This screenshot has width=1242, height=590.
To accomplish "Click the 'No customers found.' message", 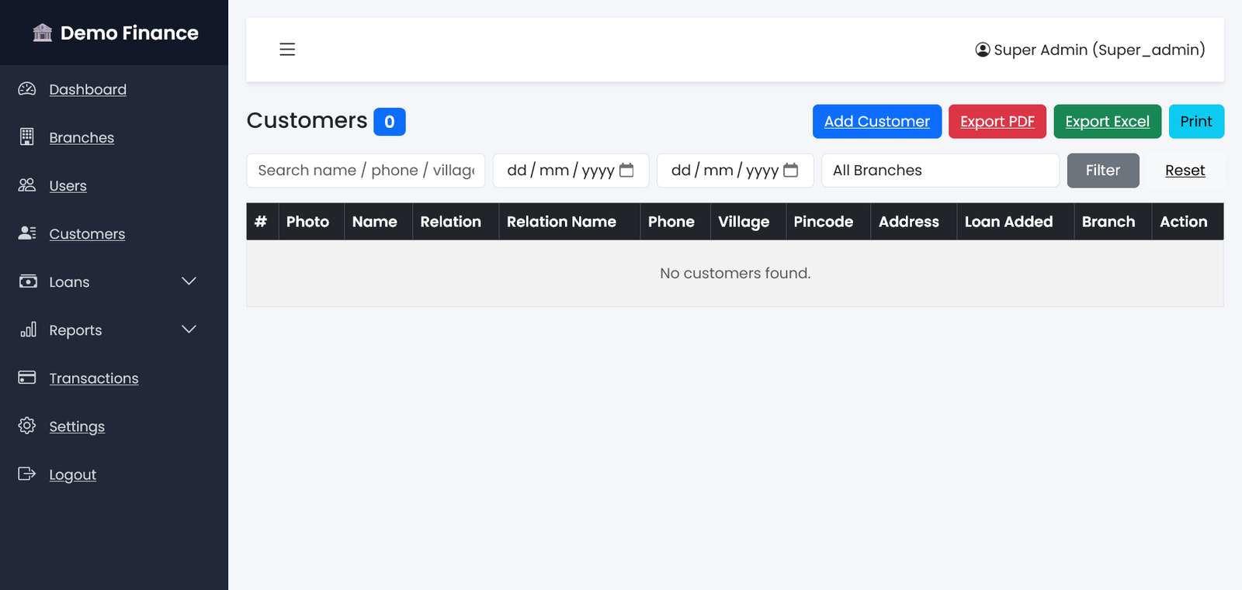I will (735, 273).
